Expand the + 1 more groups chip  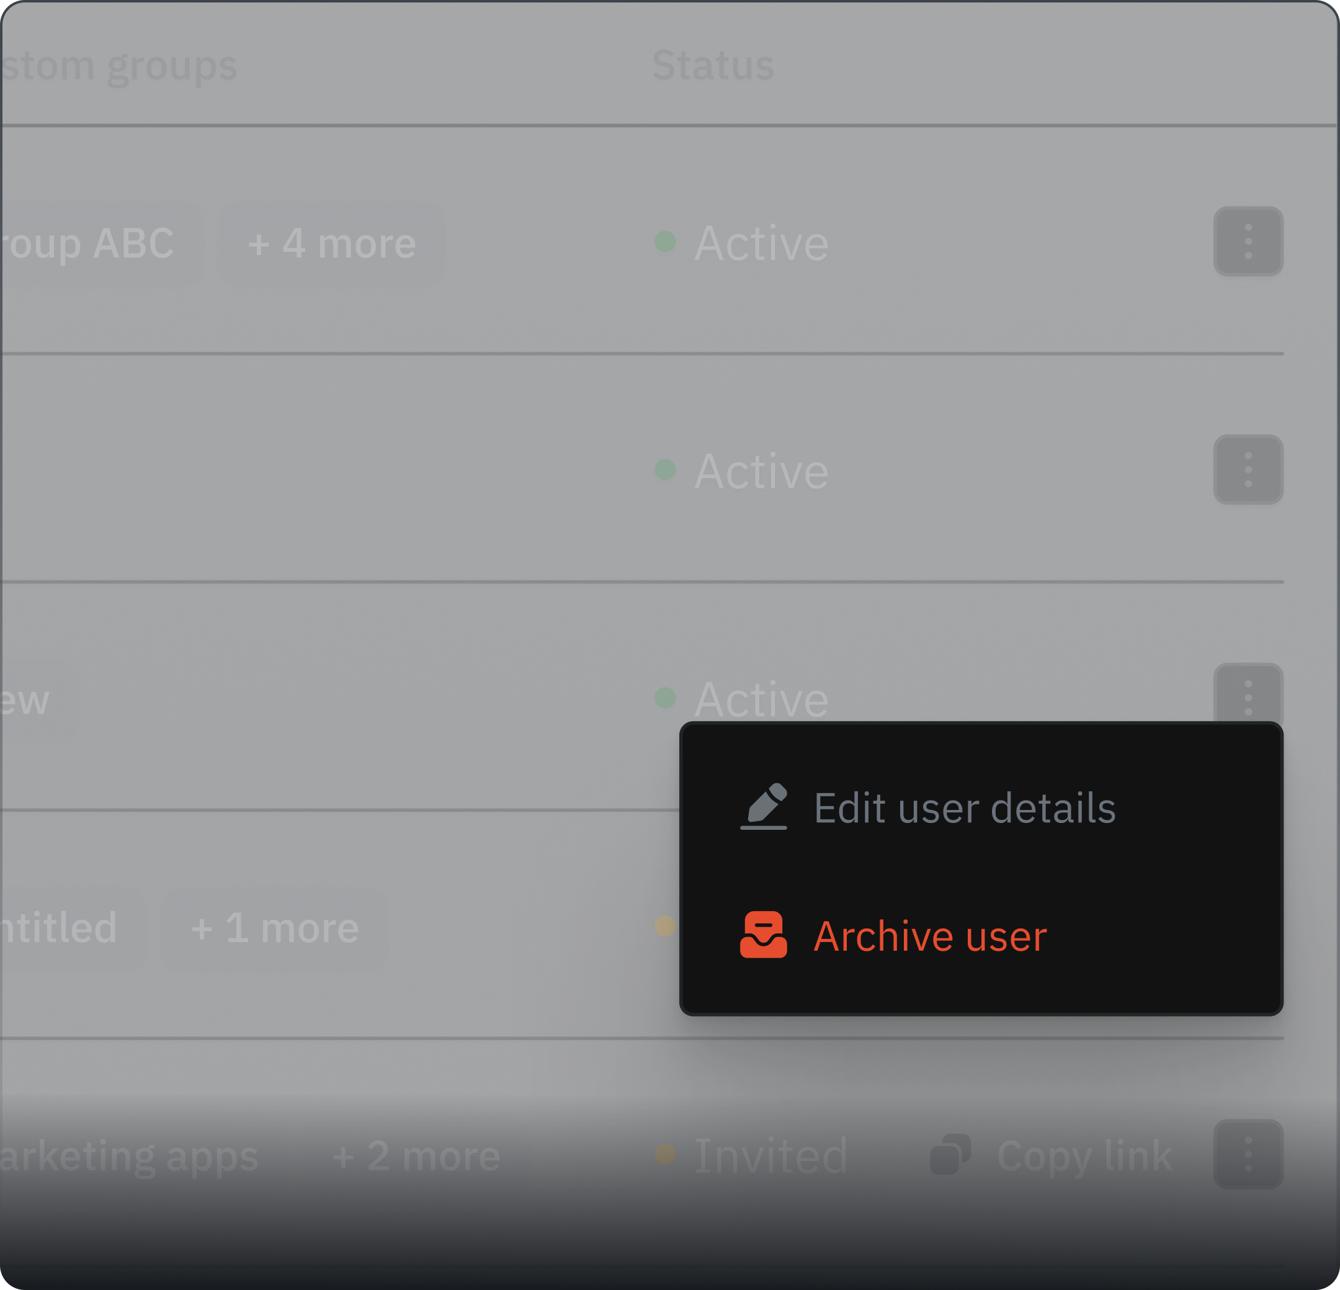[275, 928]
